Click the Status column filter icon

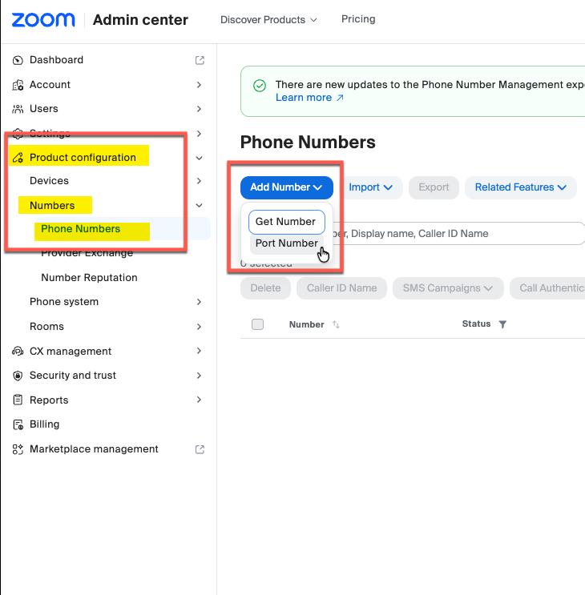(502, 324)
